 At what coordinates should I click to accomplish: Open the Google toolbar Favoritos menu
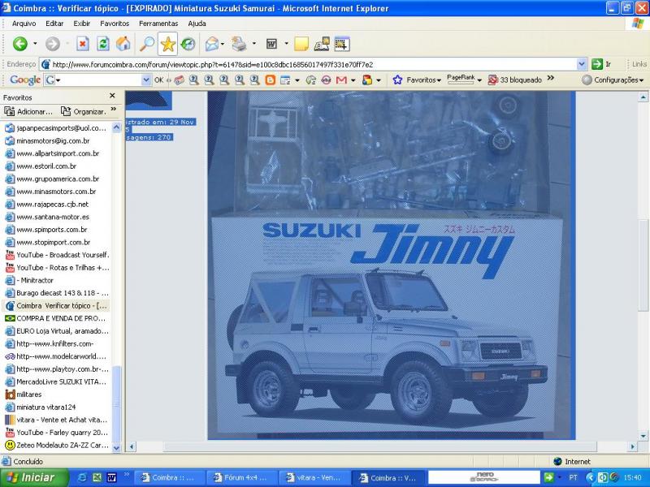[x=417, y=80]
